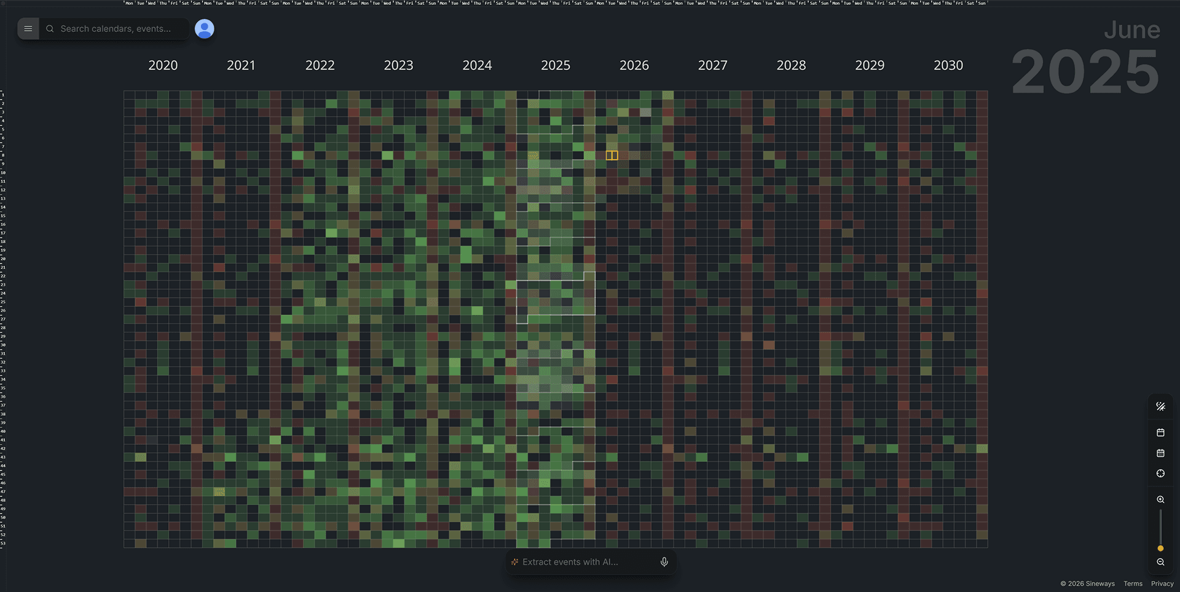Click the crosshair icon to center on today

pos(1160,473)
